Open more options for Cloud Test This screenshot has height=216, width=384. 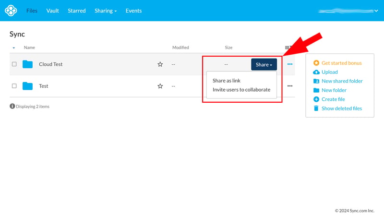[x=290, y=64]
